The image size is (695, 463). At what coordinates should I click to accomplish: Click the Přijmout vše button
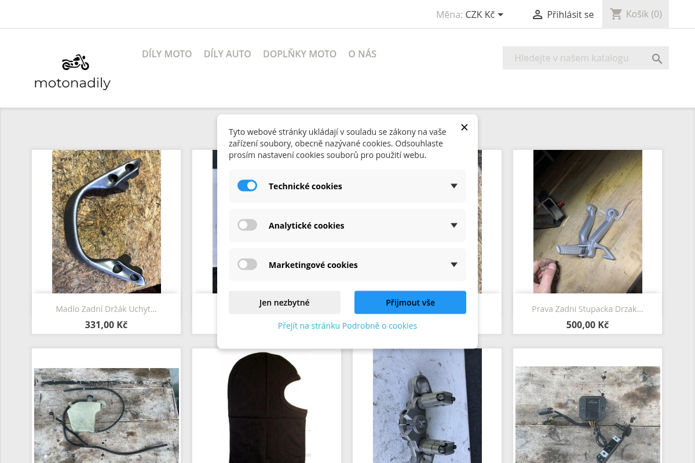(x=410, y=302)
